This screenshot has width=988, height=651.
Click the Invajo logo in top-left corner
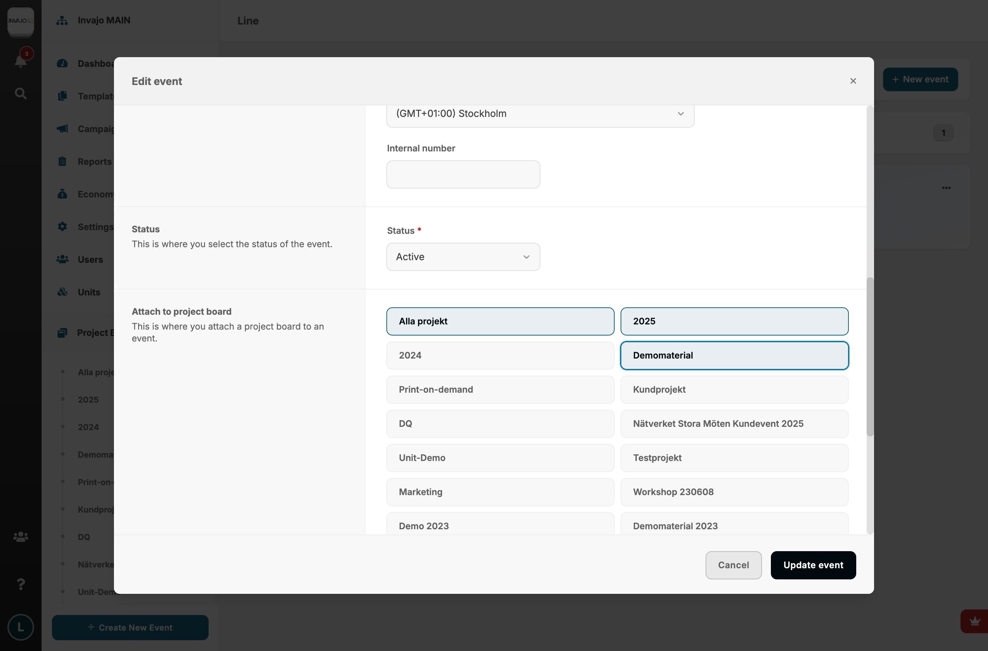20,20
